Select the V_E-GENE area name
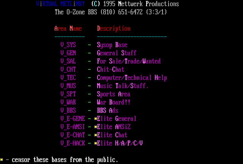This screenshot has width=243, height=164. pos(73,119)
